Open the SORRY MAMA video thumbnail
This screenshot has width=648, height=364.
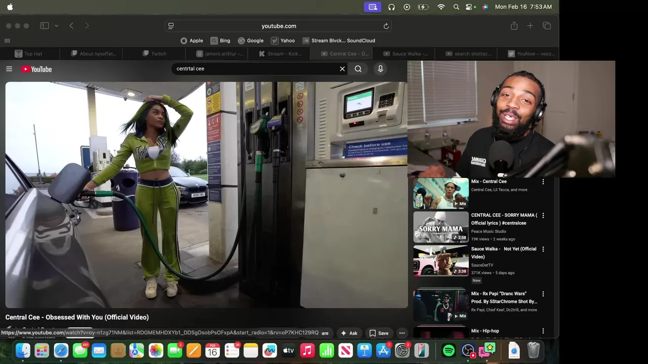pyautogui.click(x=441, y=227)
